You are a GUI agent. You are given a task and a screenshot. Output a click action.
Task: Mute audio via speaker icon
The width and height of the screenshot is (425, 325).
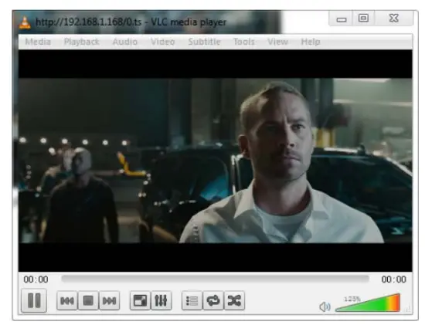coord(325,306)
